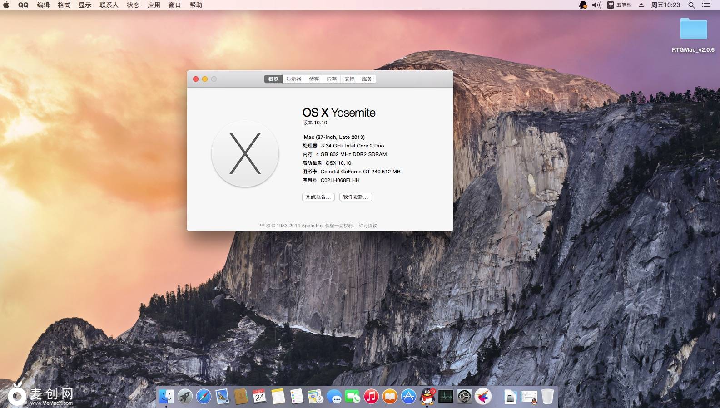Screen dimensions: 720x408
Task: Open the App Store dock icon
Action: pyautogui.click(x=408, y=397)
